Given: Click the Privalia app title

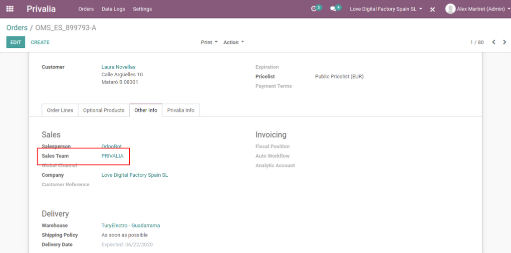Looking at the screenshot, I should tap(41, 9).
